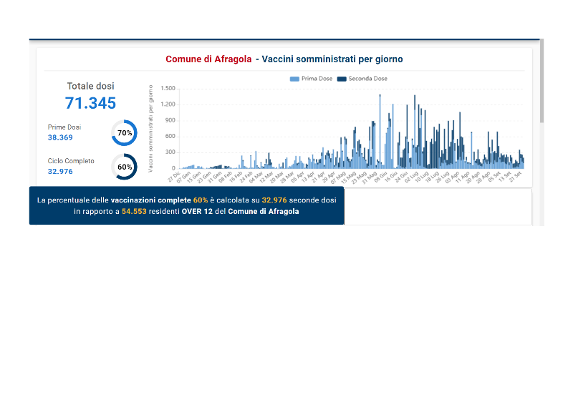Click the '02 Lug' x-axis date label

pos(412,177)
